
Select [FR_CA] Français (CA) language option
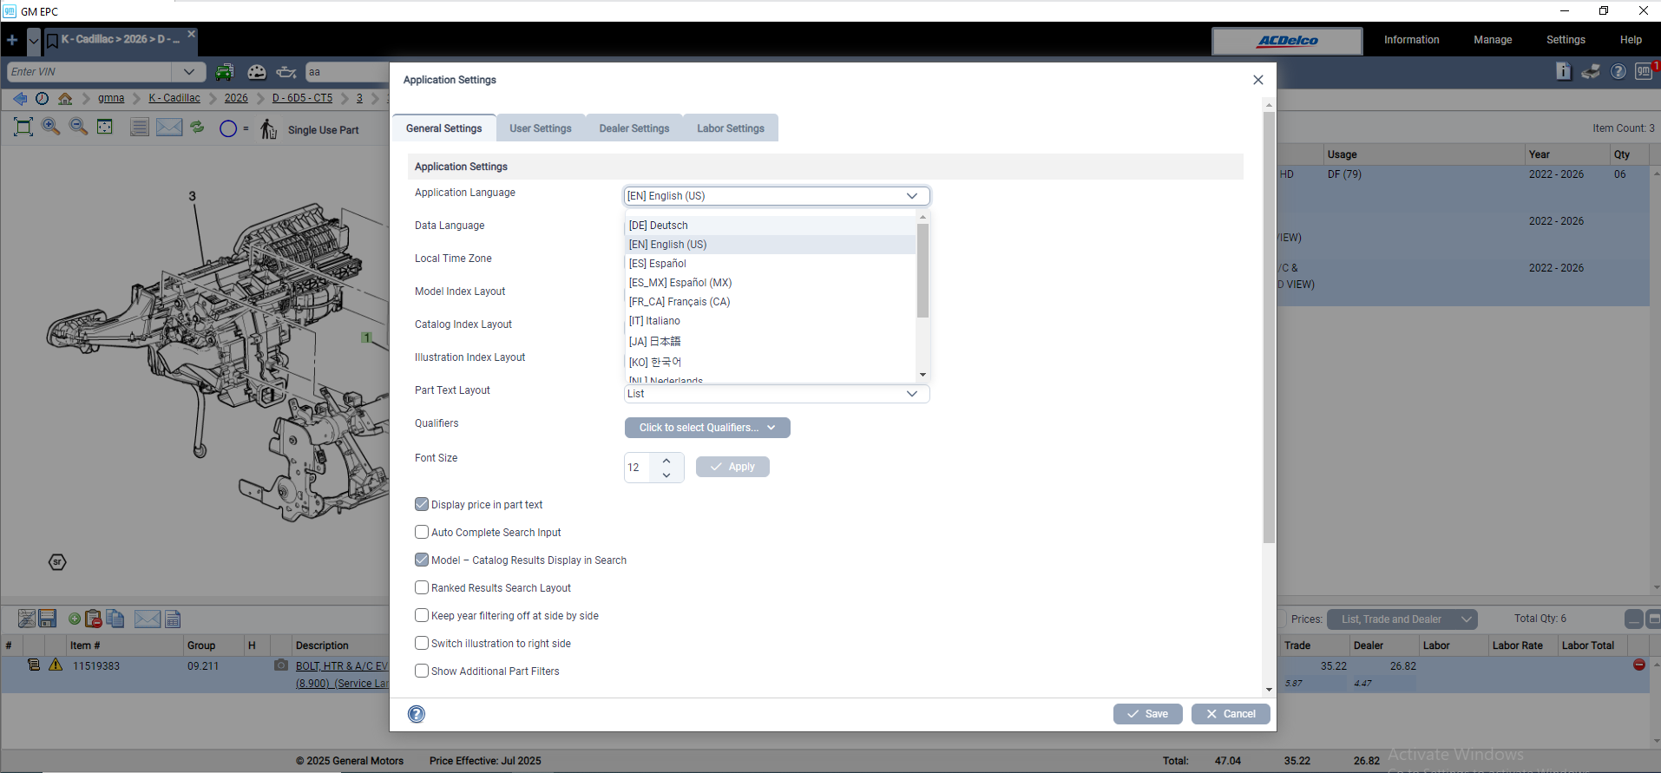770,302
